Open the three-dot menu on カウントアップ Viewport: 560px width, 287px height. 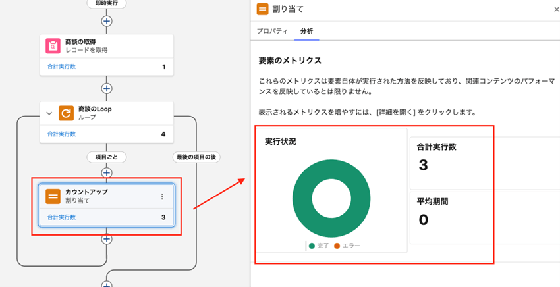pyautogui.click(x=162, y=196)
